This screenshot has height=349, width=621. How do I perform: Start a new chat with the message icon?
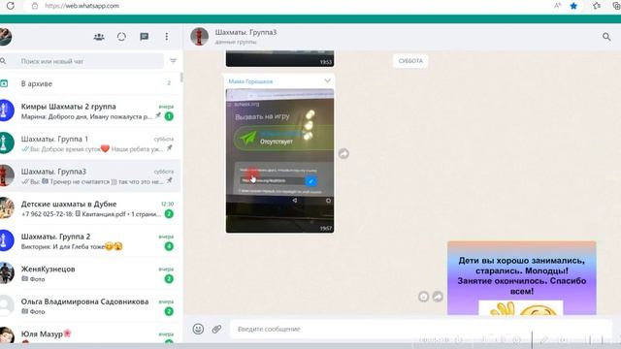(x=145, y=37)
